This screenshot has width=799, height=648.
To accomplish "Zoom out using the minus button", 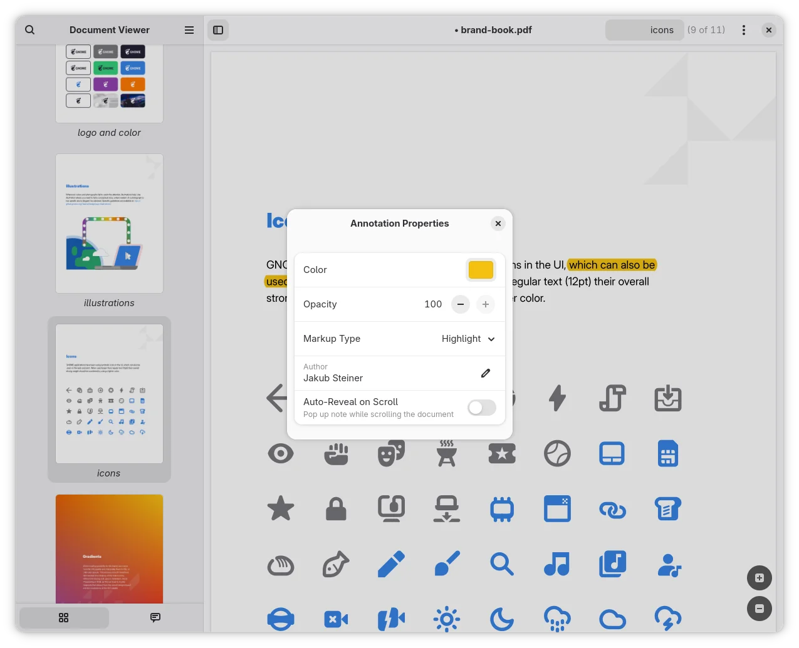I will coord(760,609).
